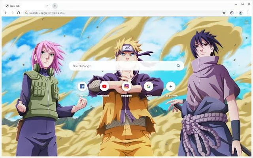Screen dimensions: 253x158
Task: Open the profile avatar menu
Action: (241, 13)
